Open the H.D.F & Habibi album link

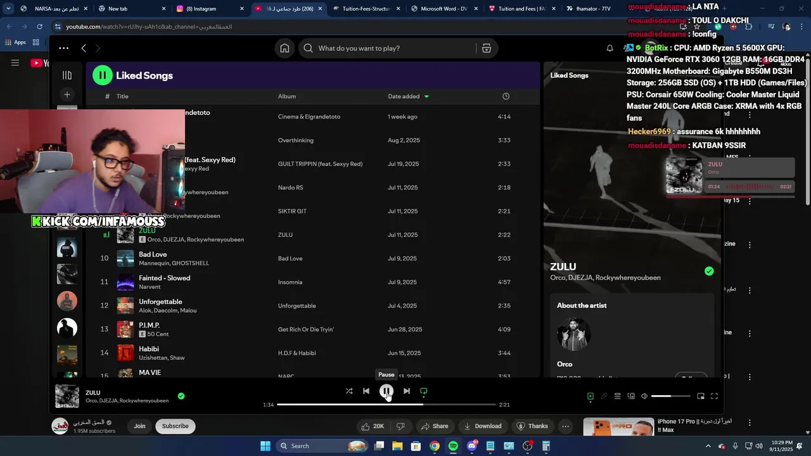coord(297,353)
